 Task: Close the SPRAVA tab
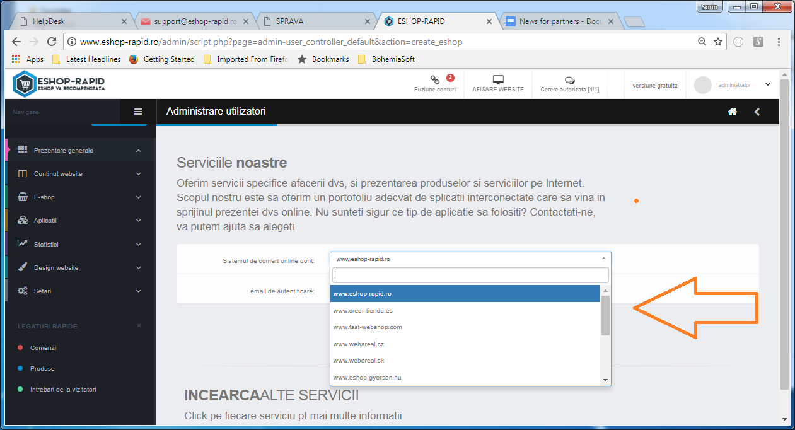click(367, 21)
